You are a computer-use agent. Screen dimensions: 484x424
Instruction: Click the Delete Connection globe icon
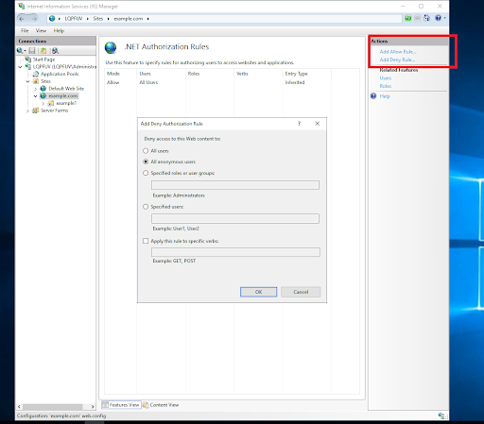(55, 50)
